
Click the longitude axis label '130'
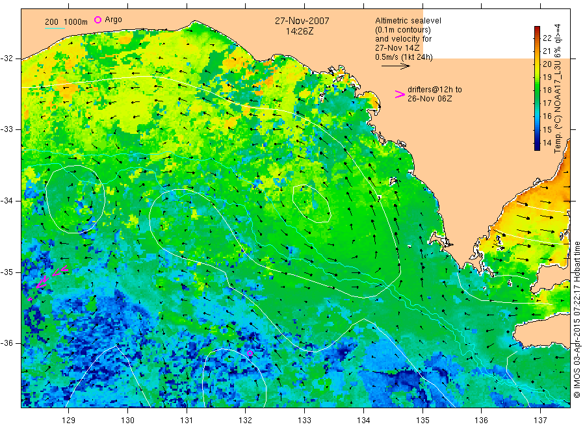pos(127,421)
